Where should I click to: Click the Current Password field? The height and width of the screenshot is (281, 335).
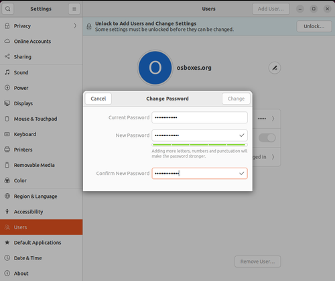pos(200,117)
